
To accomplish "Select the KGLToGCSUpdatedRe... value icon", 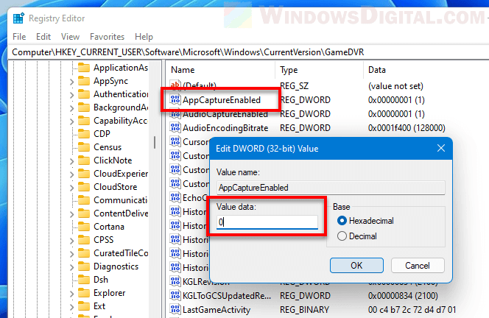I will (175, 296).
